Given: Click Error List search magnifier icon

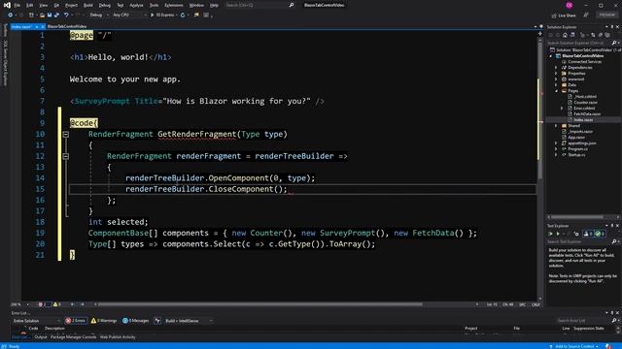Looking at the screenshot, I should (x=614, y=321).
